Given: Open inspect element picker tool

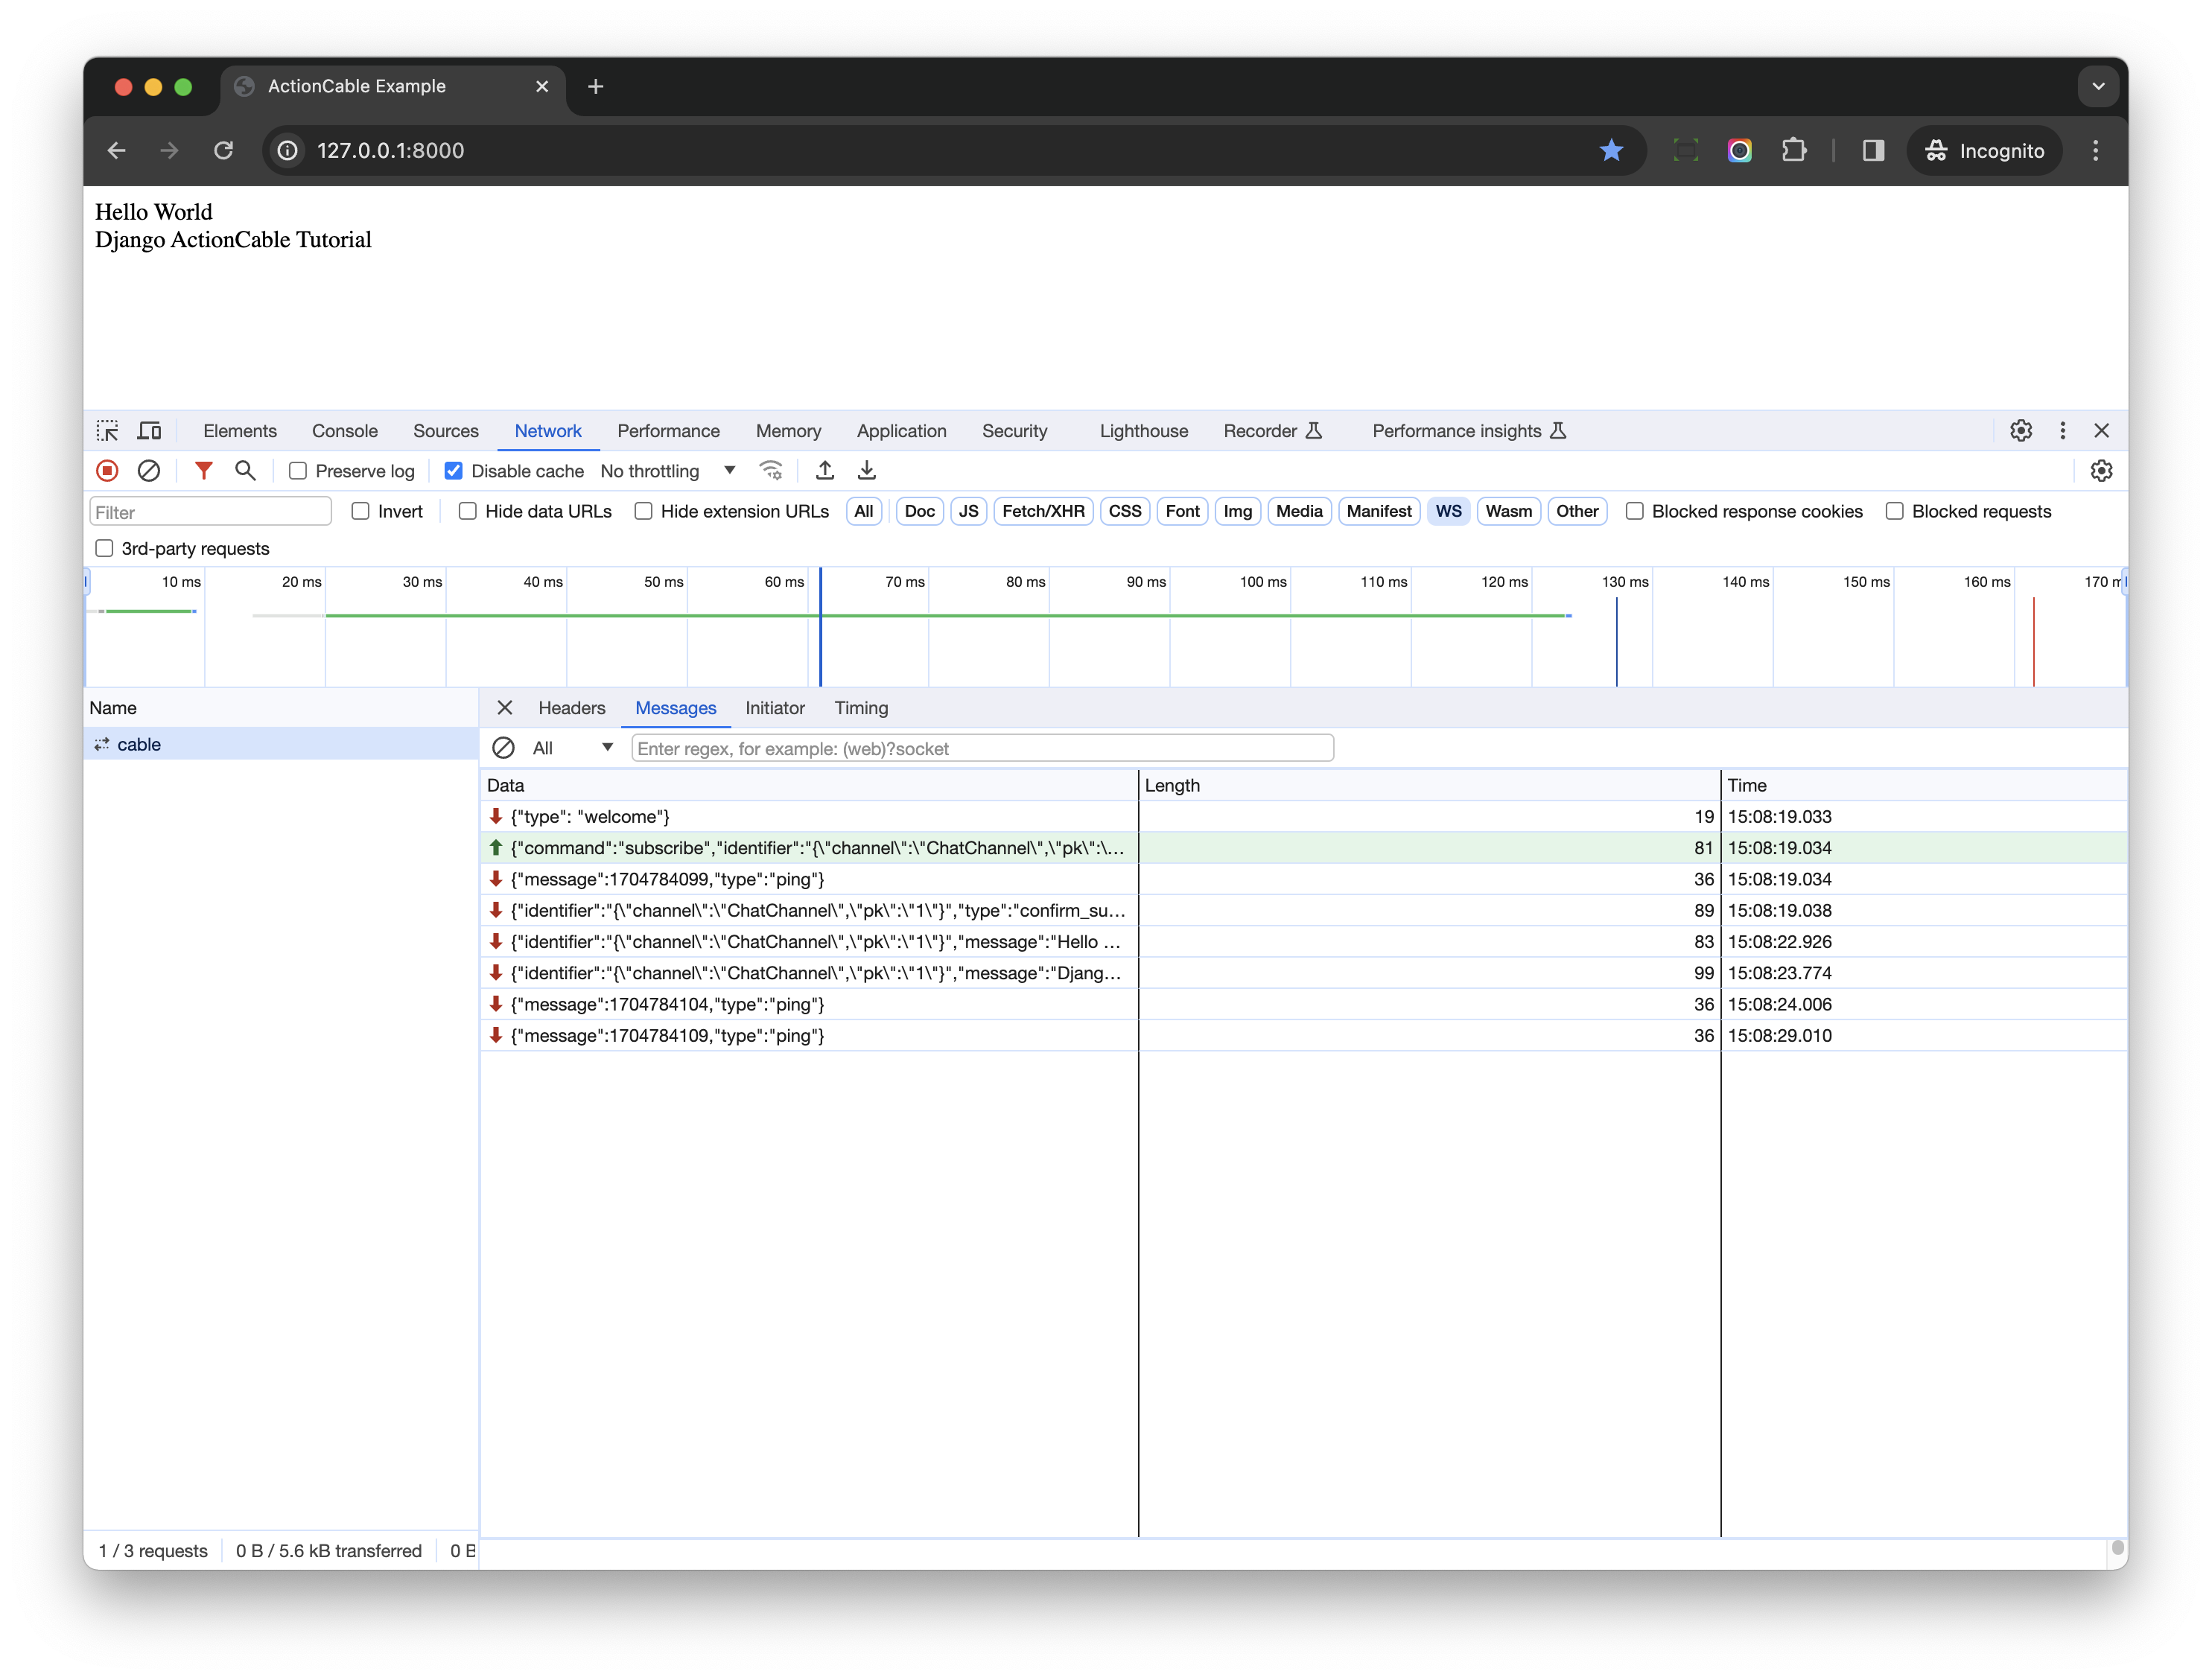Looking at the screenshot, I should (x=107, y=431).
